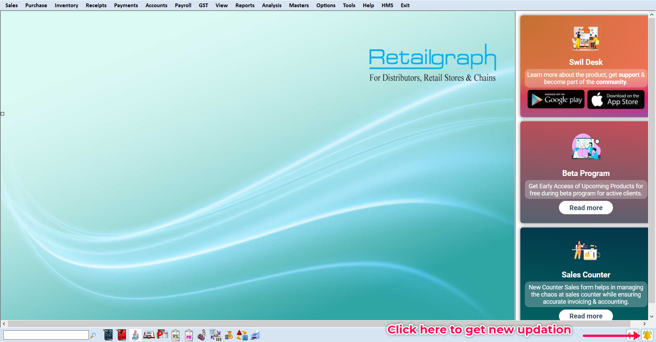Screen dimensions: 656x342
Task: Open the RE clipboard toolbar icon
Action: pos(176,335)
